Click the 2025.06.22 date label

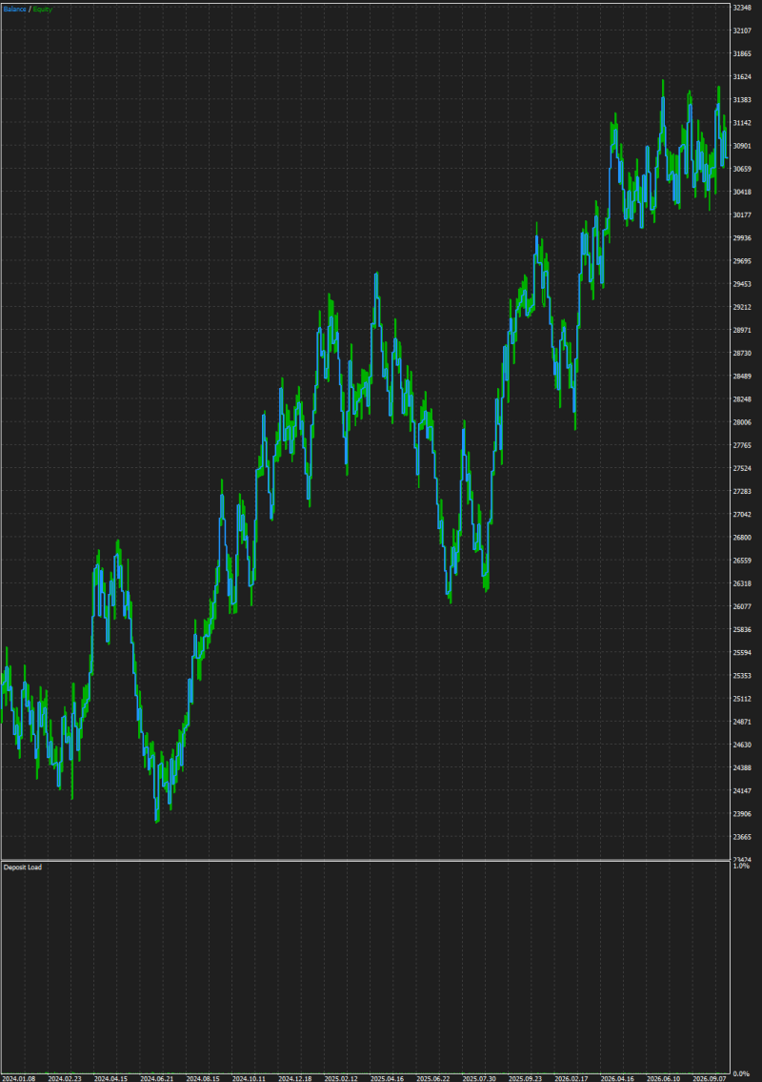tap(433, 1078)
